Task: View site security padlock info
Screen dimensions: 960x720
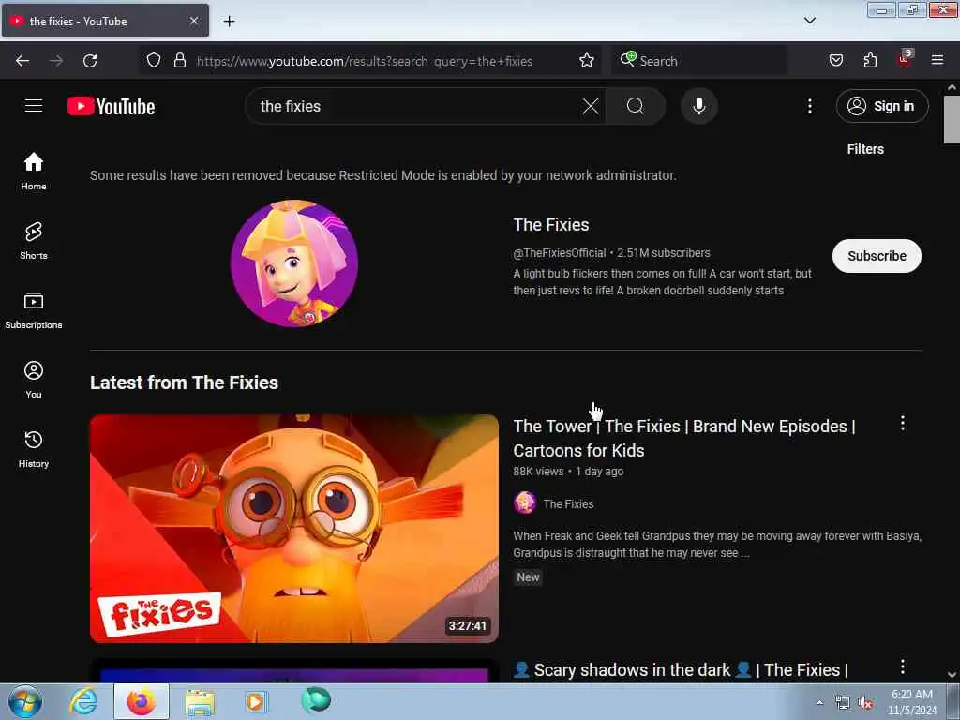Action: [179, 61]
